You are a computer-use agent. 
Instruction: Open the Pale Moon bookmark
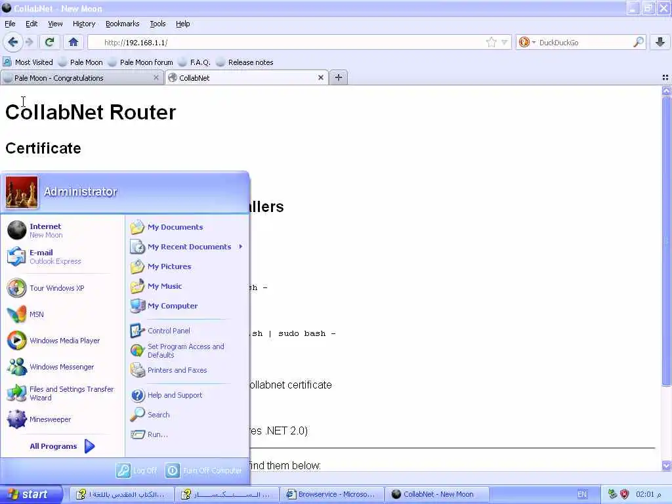coord(81,62)
